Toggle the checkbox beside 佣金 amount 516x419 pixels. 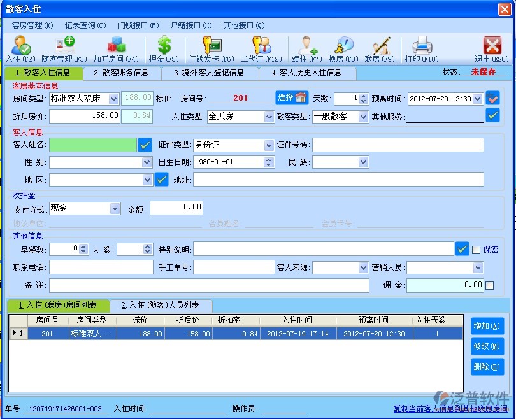coord(489,285)
